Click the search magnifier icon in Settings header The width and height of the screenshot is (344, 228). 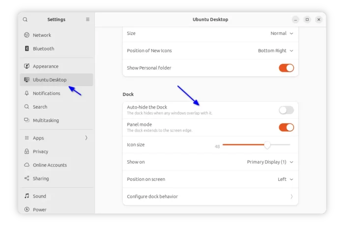click(25, 20)
